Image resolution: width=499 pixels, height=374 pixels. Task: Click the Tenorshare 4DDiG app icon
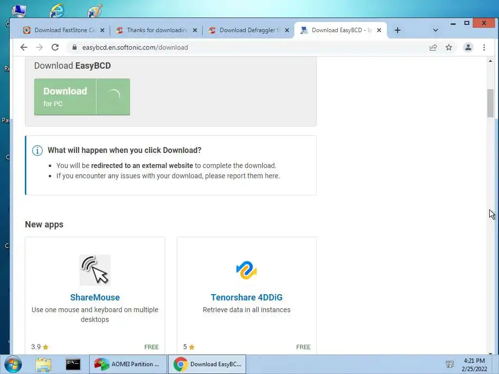[x=247, y=270]
